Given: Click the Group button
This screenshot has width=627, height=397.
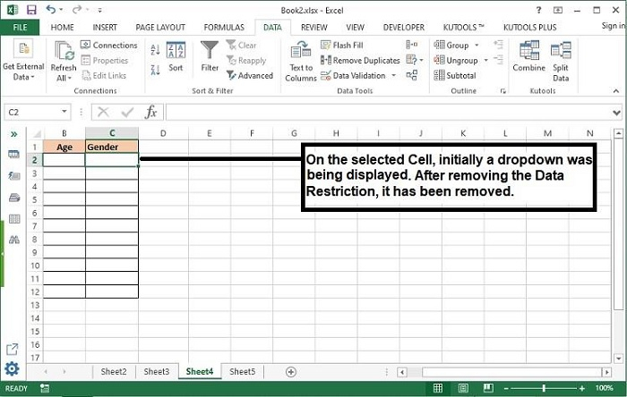Looking at the screenshot, I should [451, 45].
